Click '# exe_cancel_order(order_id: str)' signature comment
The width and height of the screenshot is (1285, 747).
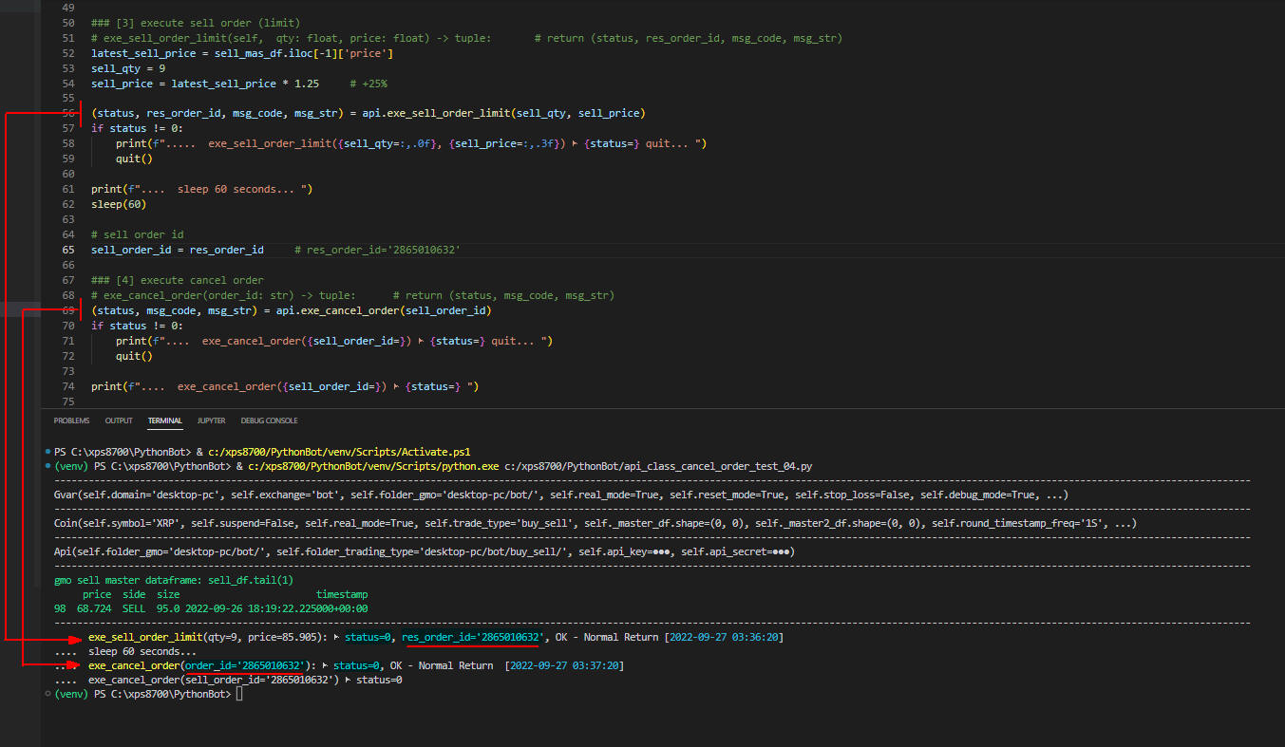point(353,295)
